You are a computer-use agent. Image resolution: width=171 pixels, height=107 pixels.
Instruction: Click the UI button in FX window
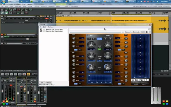click(x=143, y=32)
